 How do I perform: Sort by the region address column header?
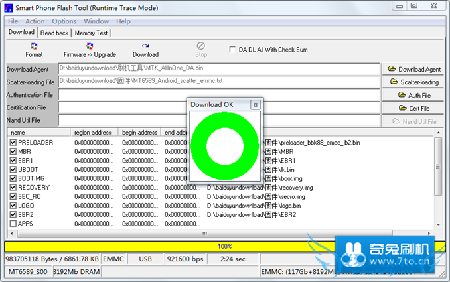95,133
